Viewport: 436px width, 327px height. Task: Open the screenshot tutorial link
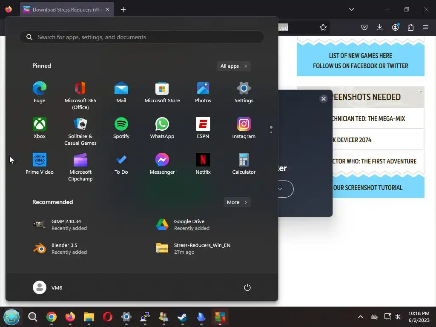click(x=367, y=188)
